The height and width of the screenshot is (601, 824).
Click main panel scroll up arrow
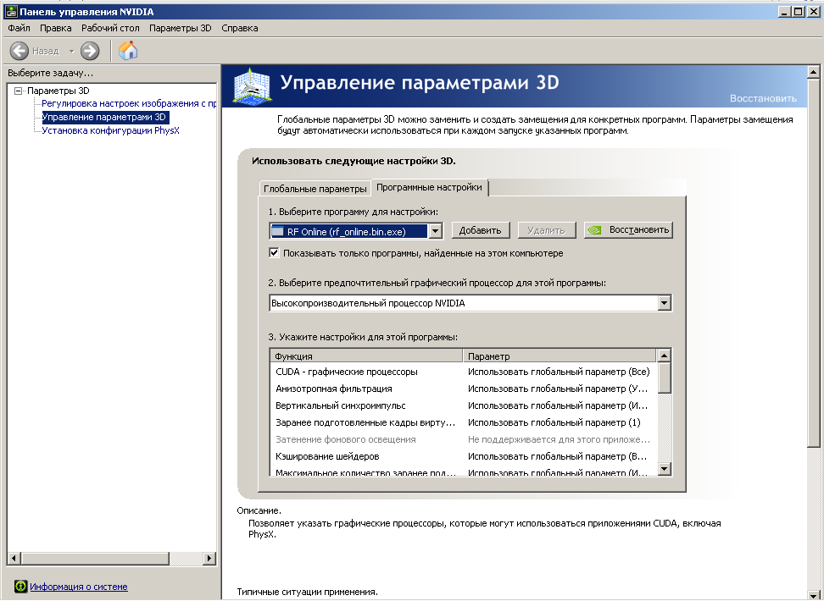coord(814,72)
